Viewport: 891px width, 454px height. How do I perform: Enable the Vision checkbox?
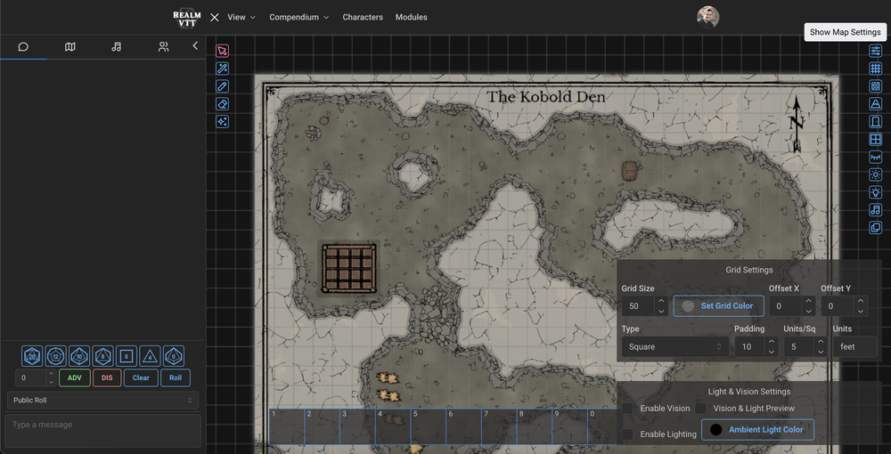tap(628, 409)
